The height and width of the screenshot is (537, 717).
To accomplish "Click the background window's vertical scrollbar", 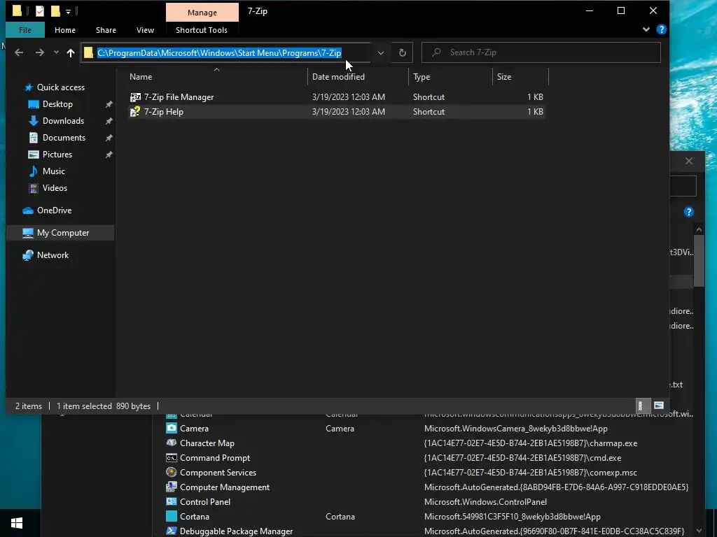I will [699, 261].
